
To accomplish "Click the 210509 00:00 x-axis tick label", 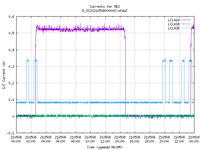I will point(194,139).
